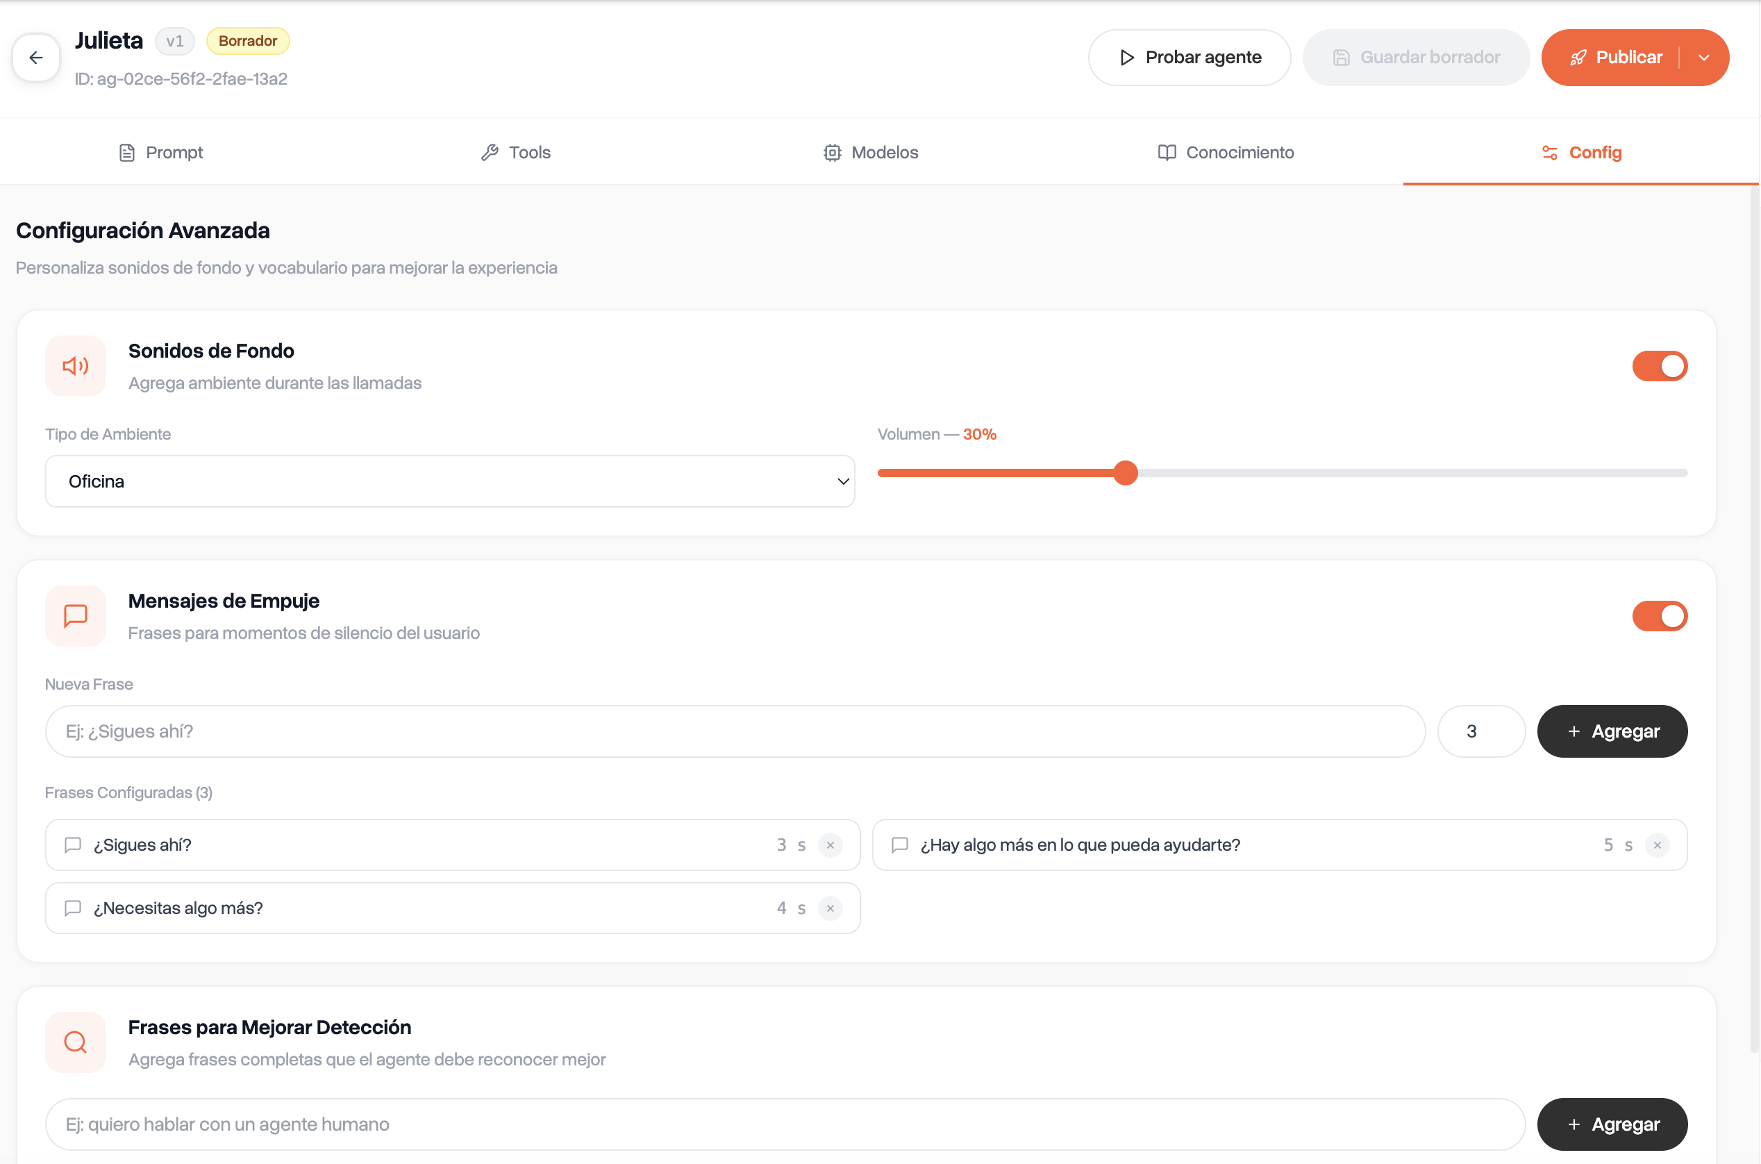Go to the Modelos tab
Image resolution: width=1761 pixels, height=1164 pixels.
tap(871, 152)
